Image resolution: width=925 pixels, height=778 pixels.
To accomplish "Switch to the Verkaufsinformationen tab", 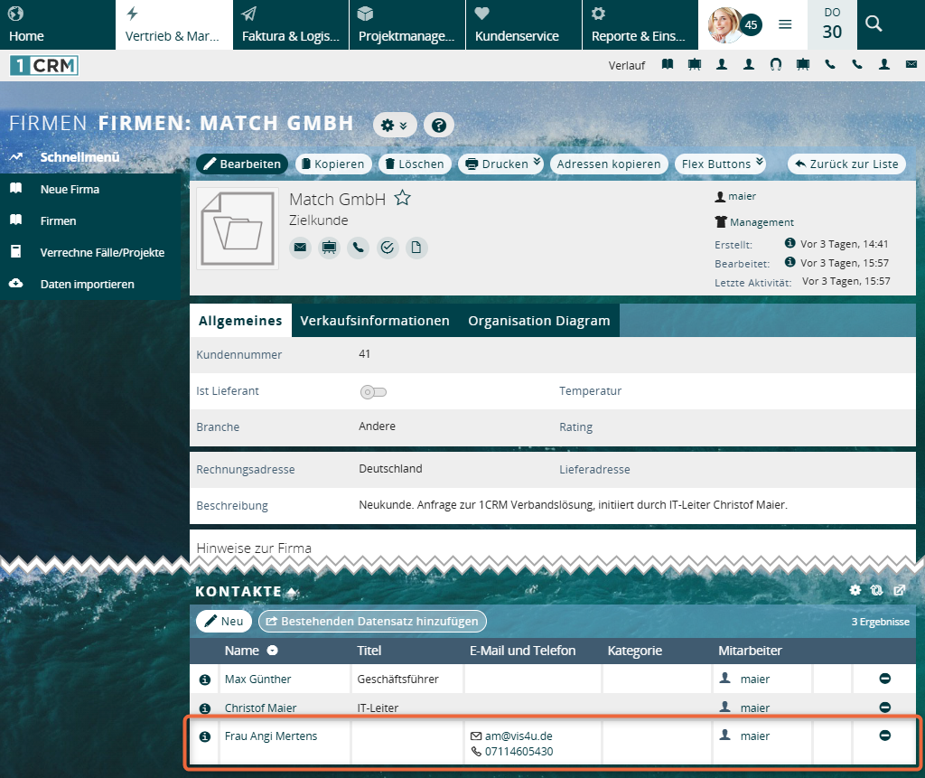I will (x=375, y=321).
